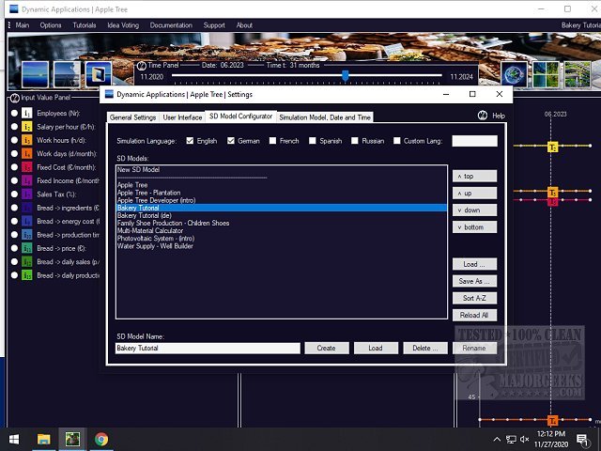Switch to the General Settings tab
The height and width of the screenshot is (451, 601).
(132, 117)
